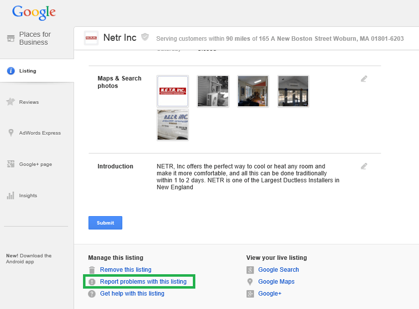Open Google+ page in sidebar

[35, 164]
